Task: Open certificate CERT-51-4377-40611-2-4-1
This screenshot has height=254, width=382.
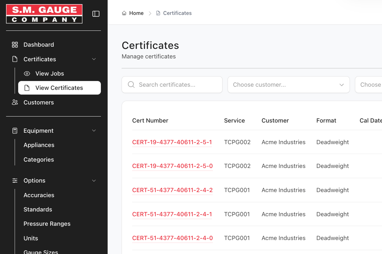Action: click(x=172, y=214)
